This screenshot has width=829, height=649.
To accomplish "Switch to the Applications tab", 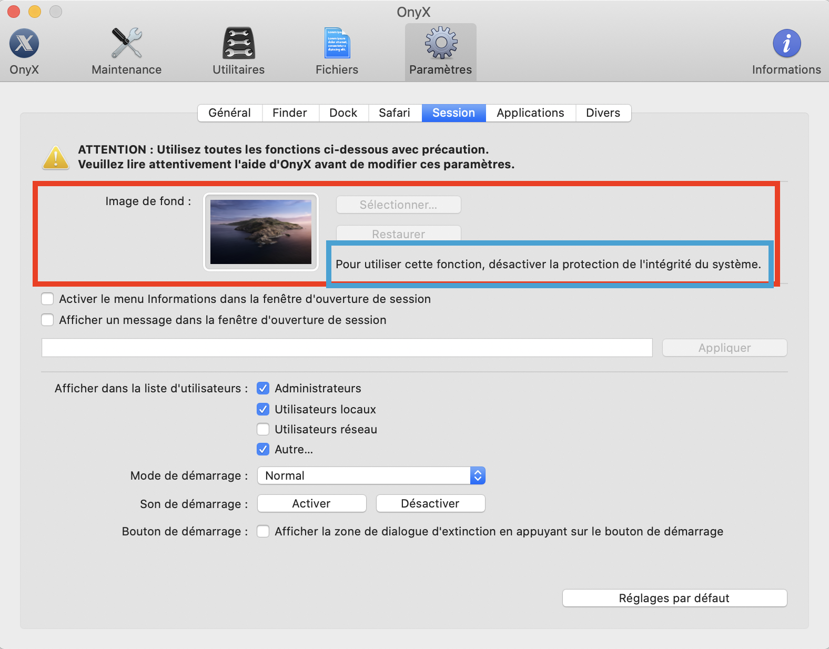I will 530,113.
